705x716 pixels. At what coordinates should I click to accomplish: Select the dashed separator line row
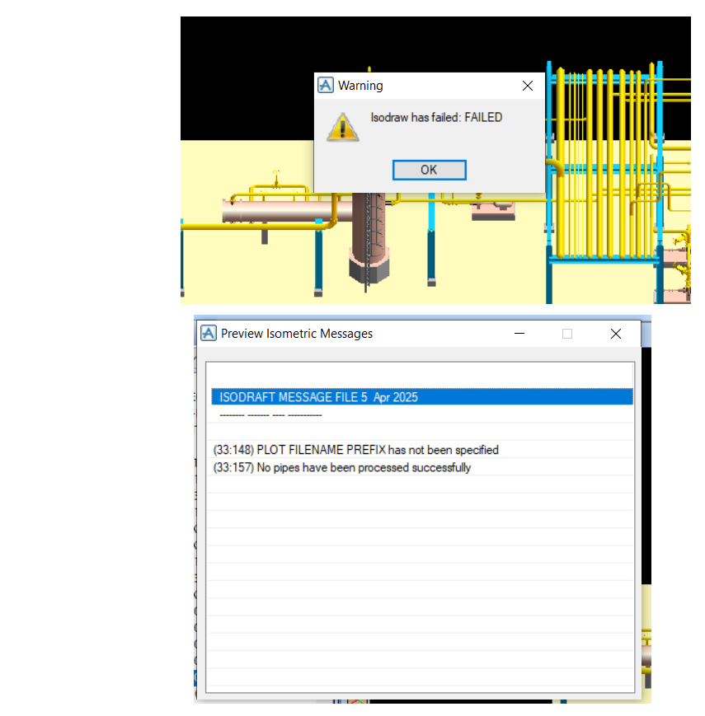coord(422,414)
